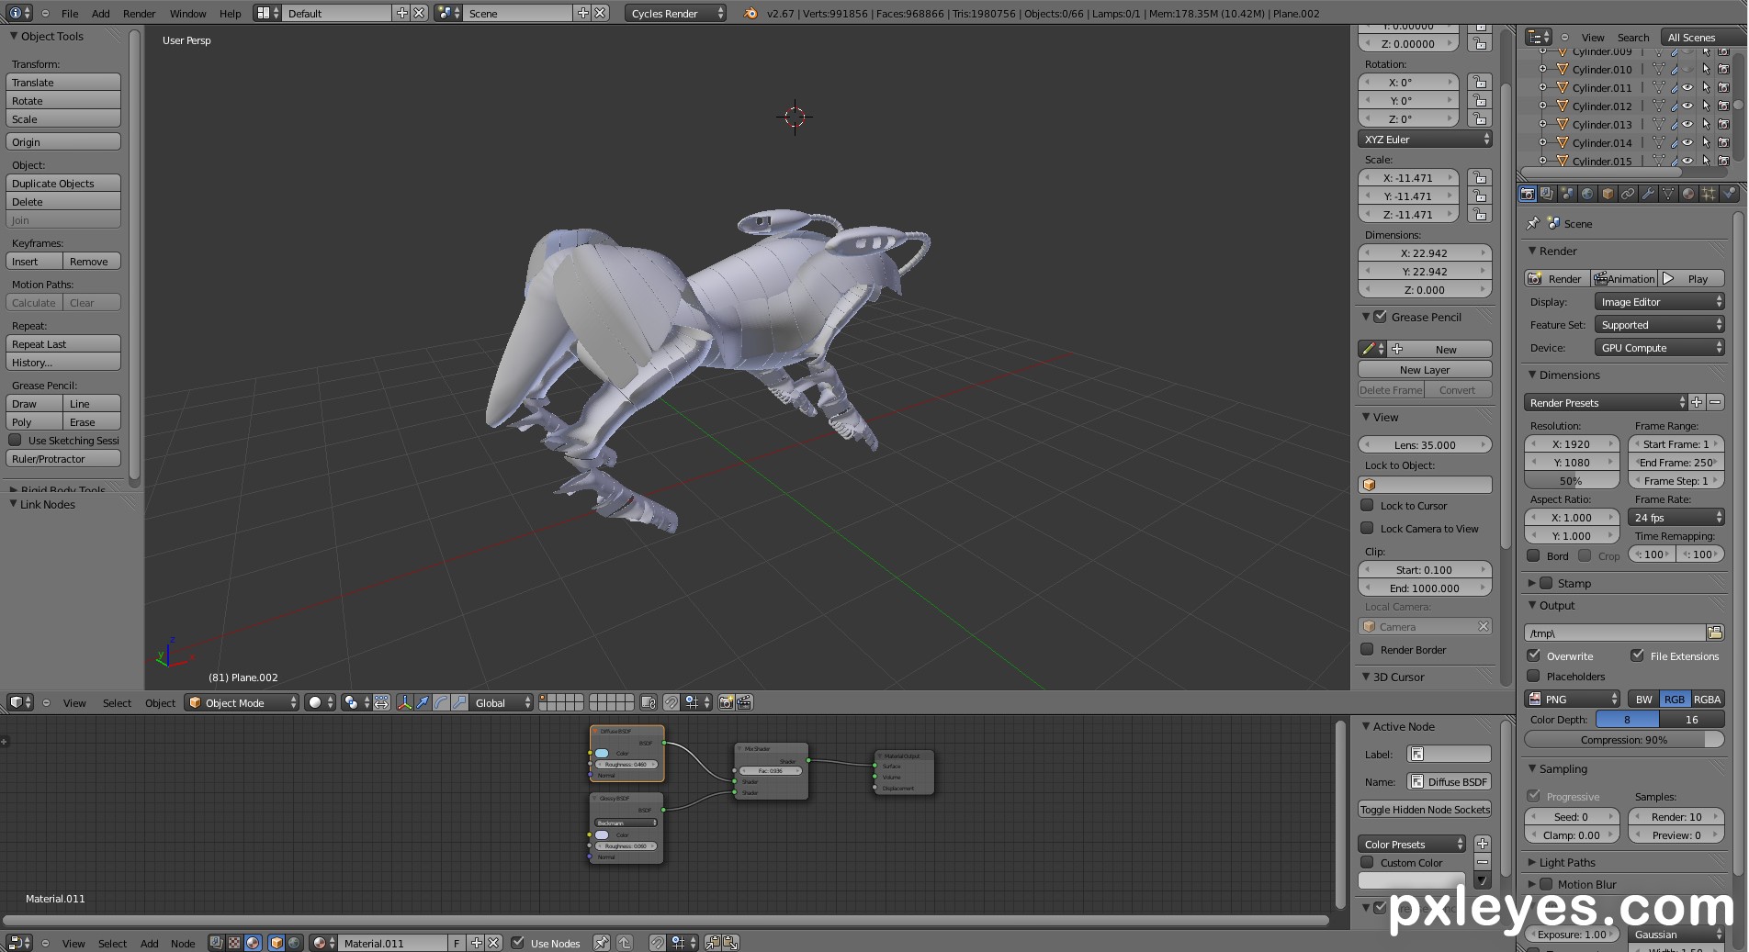Expand the Stamp panel
The height and width of the screenshot is (952, 1749).
[x=1532, y=583]
